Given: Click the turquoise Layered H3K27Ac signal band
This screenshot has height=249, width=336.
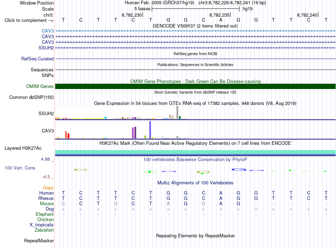Looking at the screenshot, I should [195, 152].
